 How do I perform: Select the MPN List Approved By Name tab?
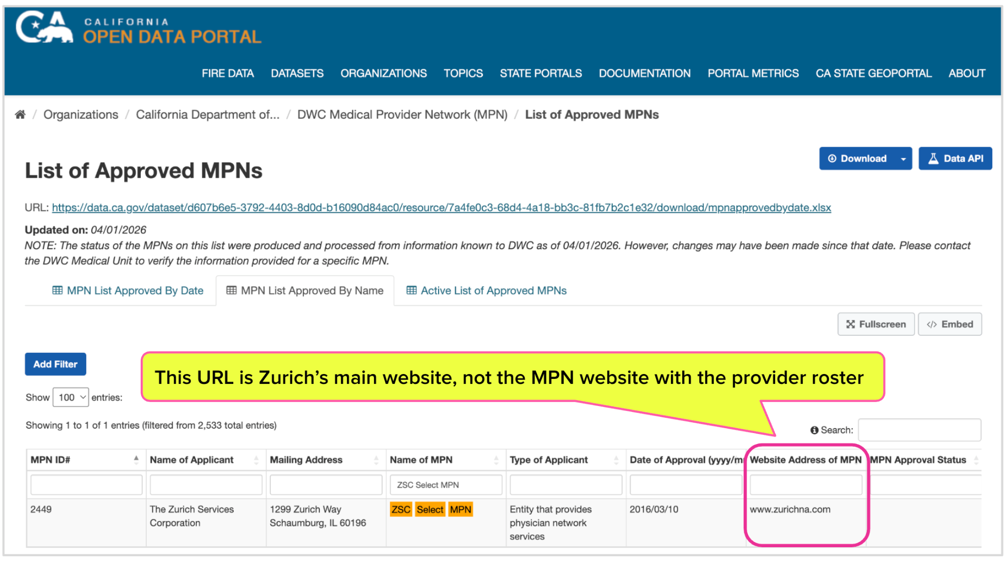pos(305,290)
